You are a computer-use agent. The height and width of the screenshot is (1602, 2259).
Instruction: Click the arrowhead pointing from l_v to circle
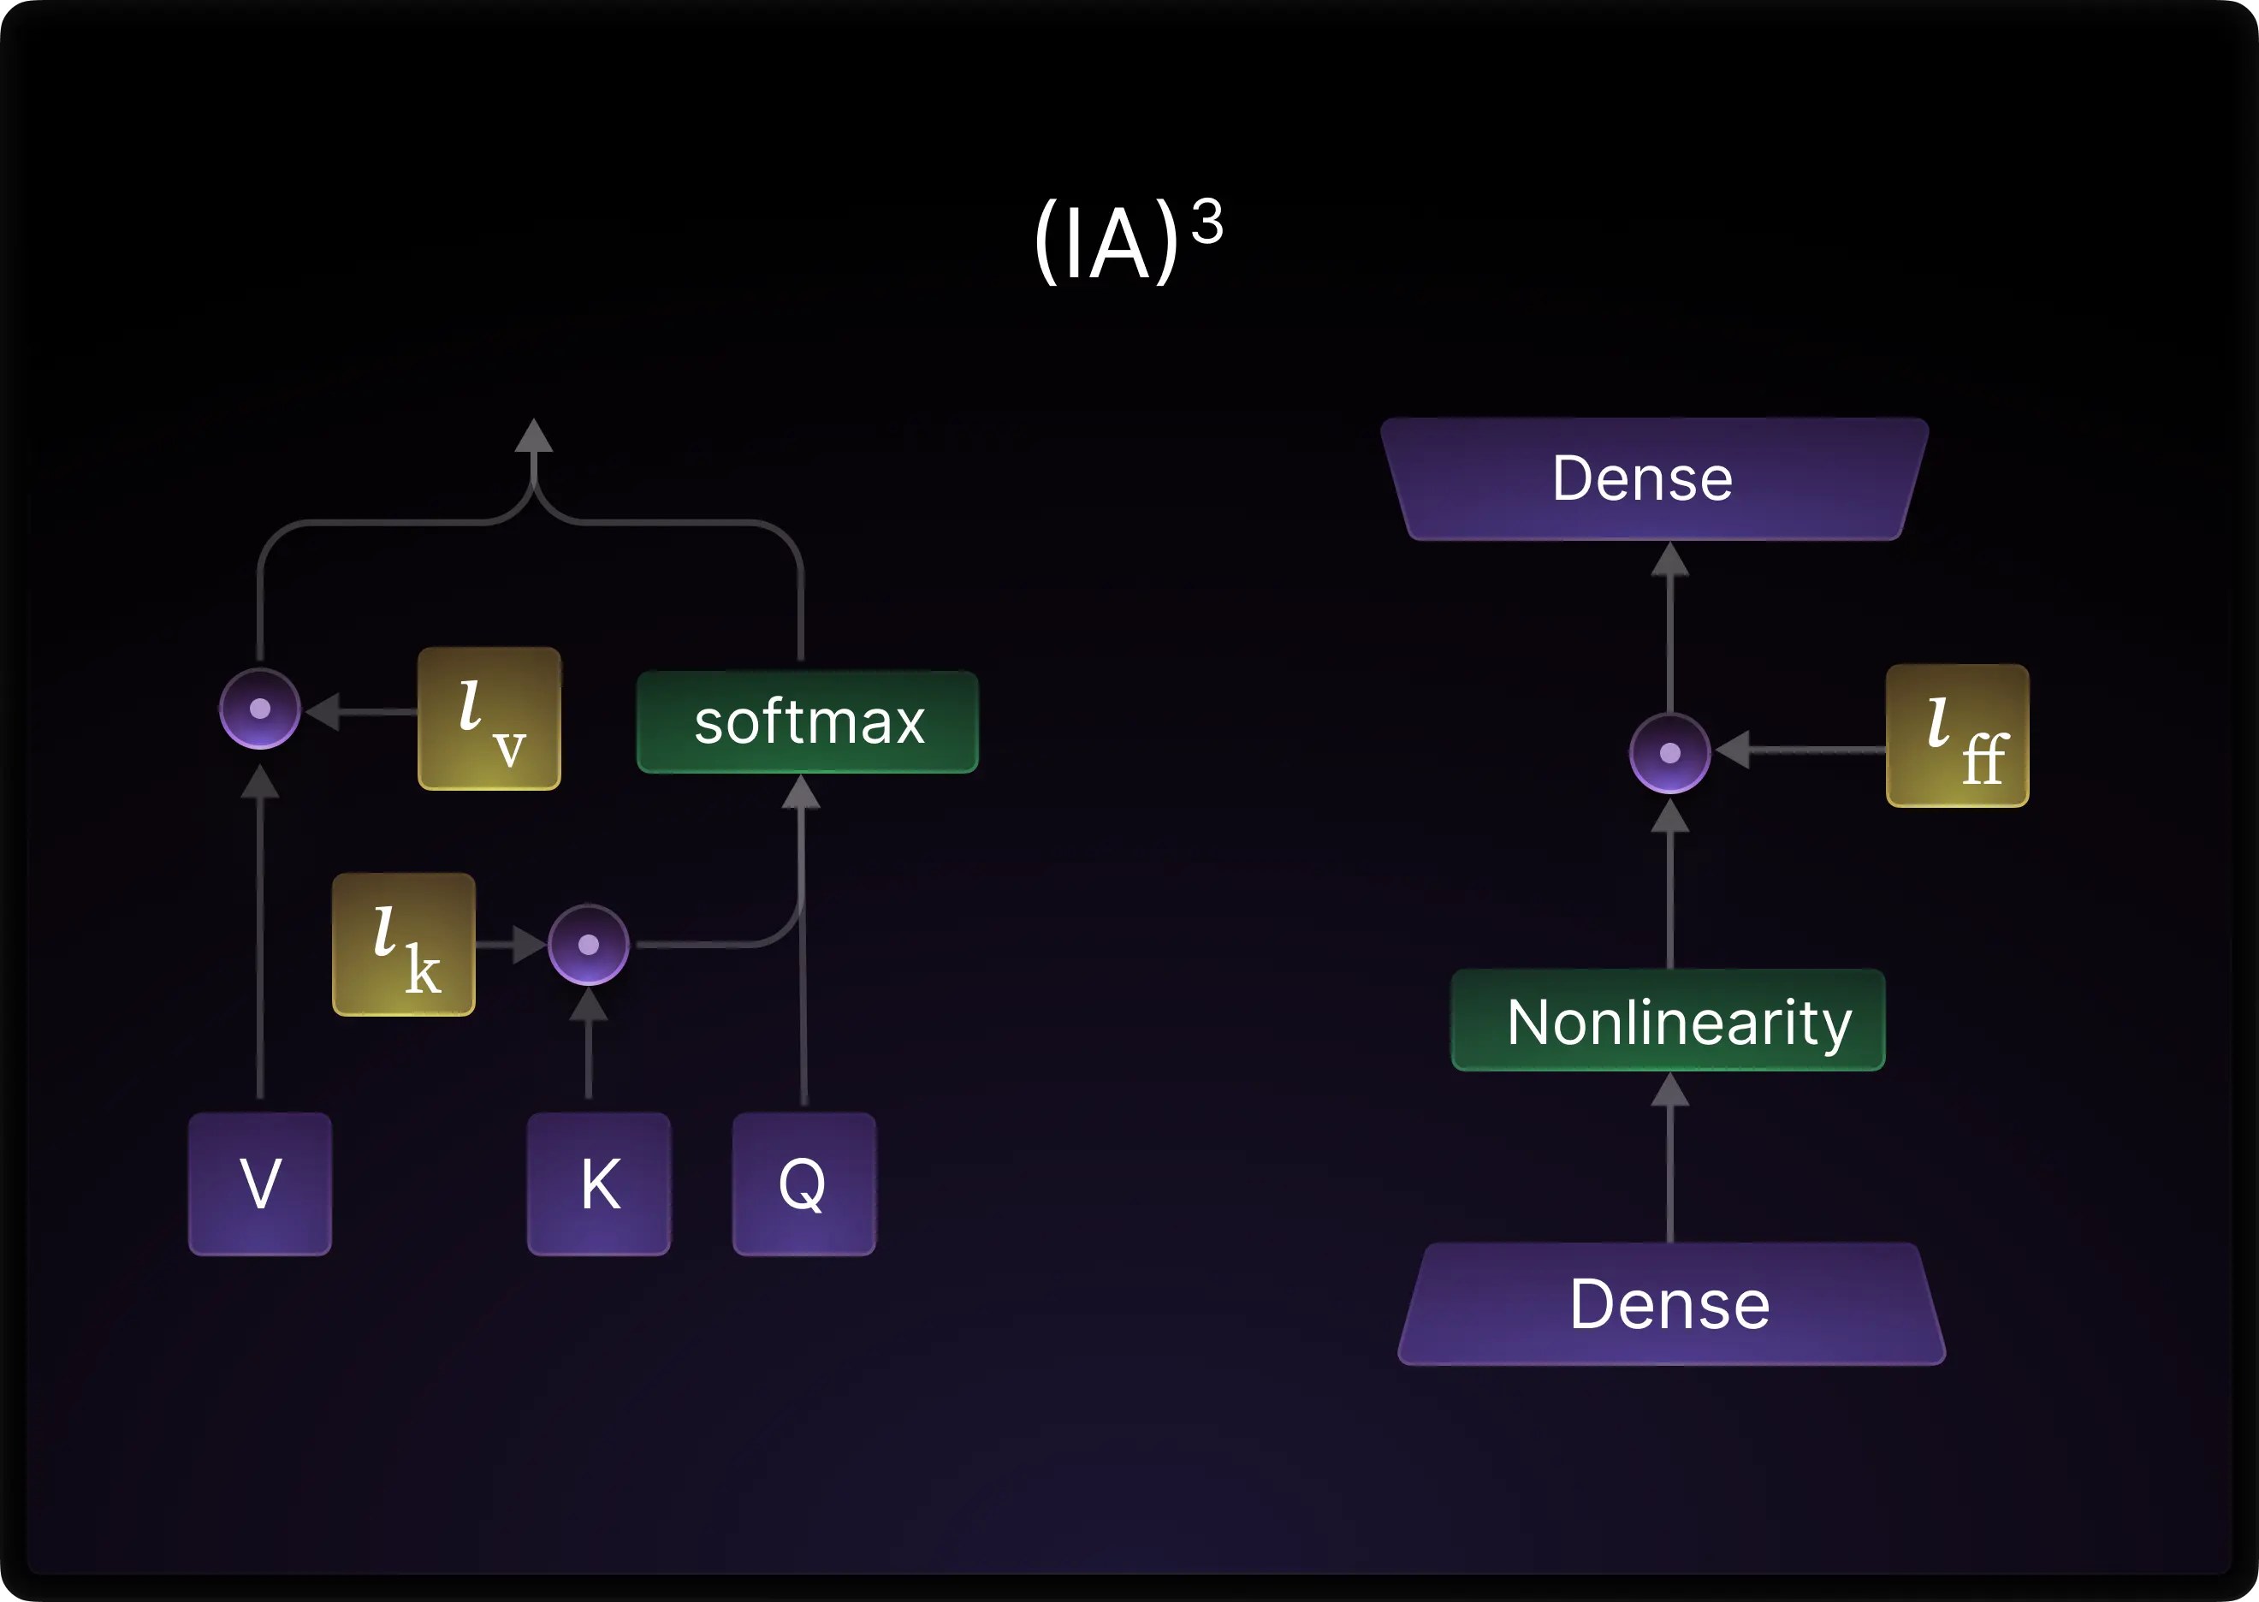pyautogui.click(x=323, y=710)
